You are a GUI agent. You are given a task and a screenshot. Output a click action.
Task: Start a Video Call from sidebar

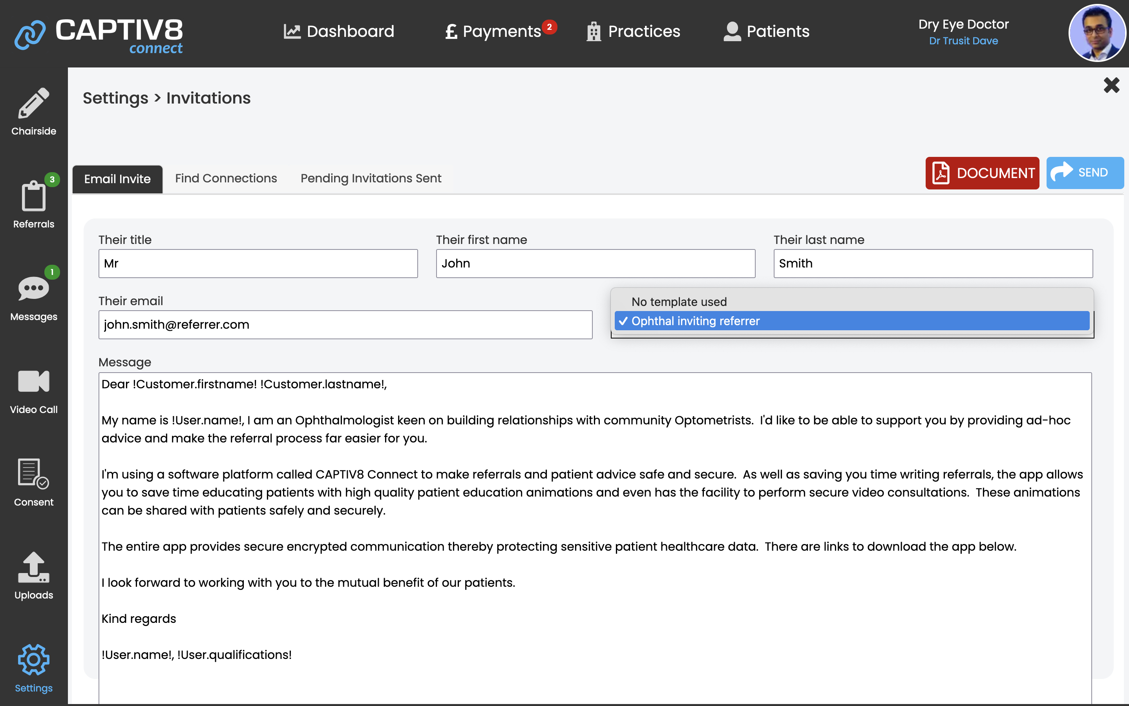click(x=34, y=382)
